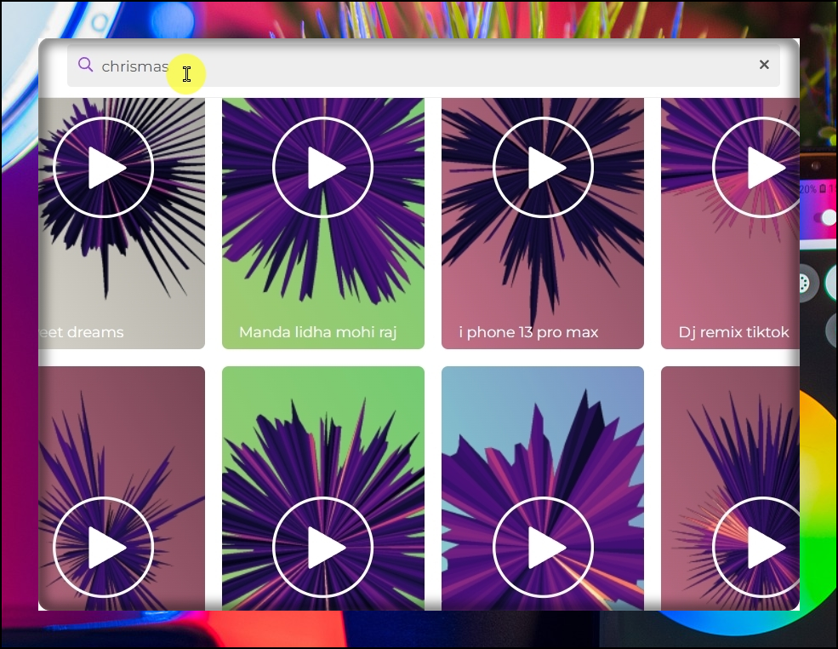Click the search magnifier icon

pyautogui.click(x=86, y=65)
